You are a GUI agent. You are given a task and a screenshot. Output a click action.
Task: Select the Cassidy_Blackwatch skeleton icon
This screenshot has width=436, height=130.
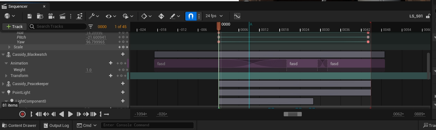pyautogui.click(x=8, y=55)
